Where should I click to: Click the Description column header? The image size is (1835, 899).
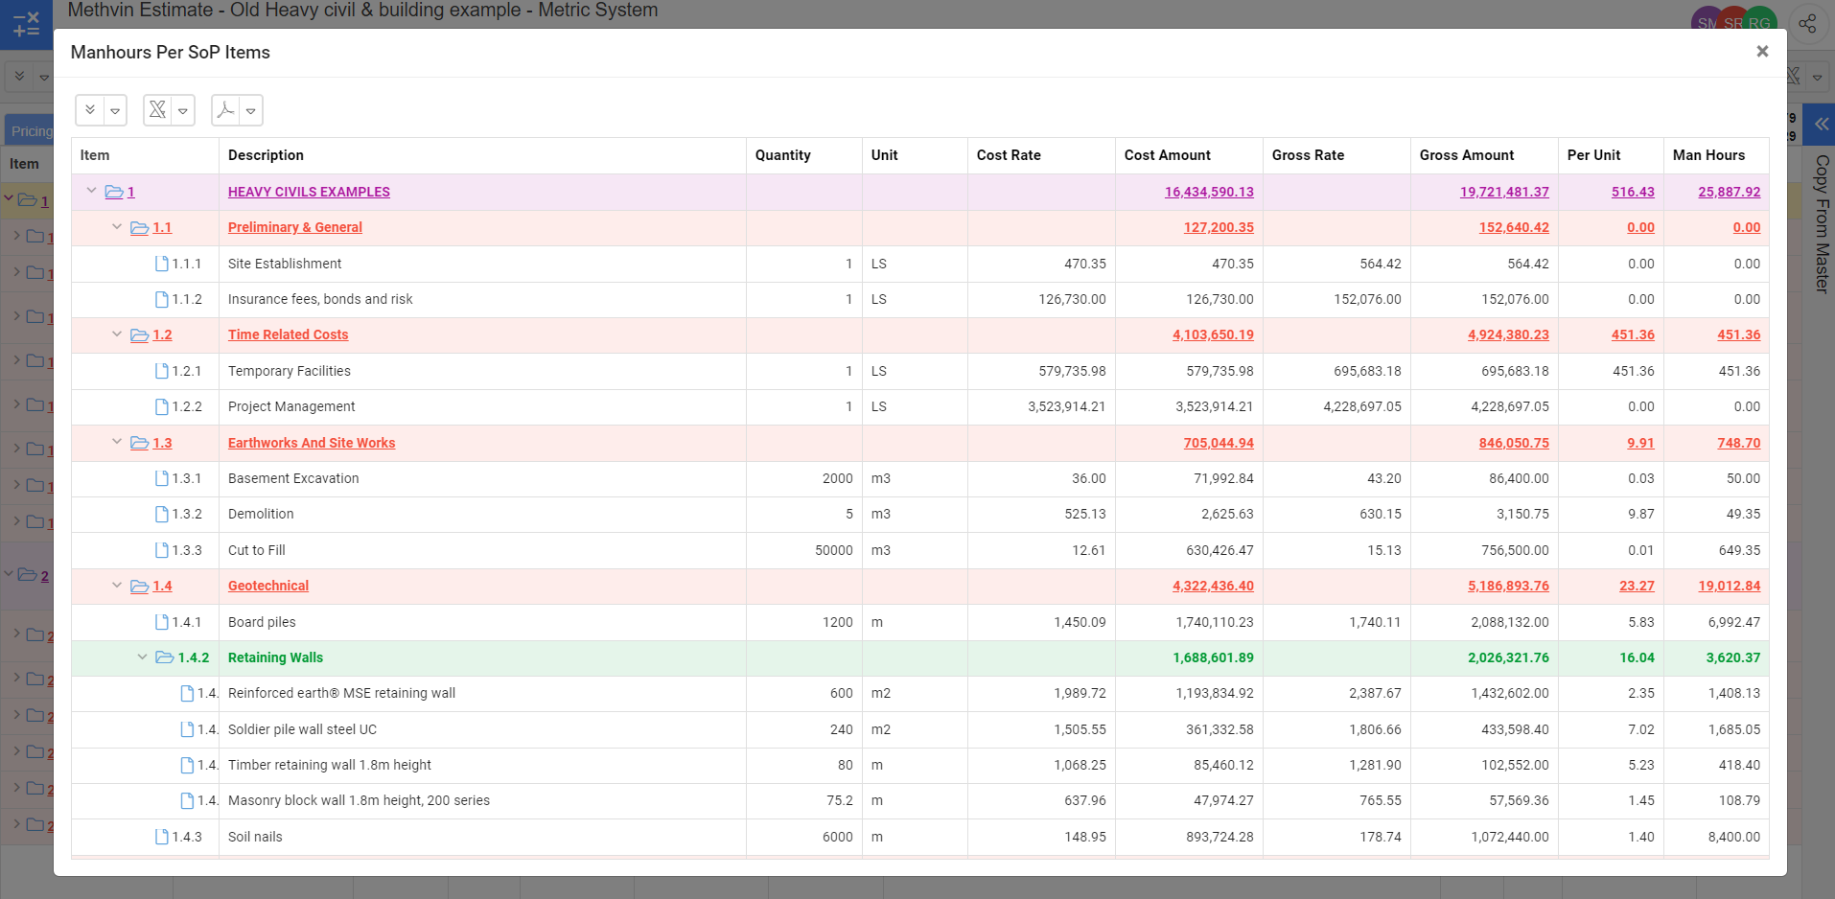pyautogui.click(x=266, y=155)
